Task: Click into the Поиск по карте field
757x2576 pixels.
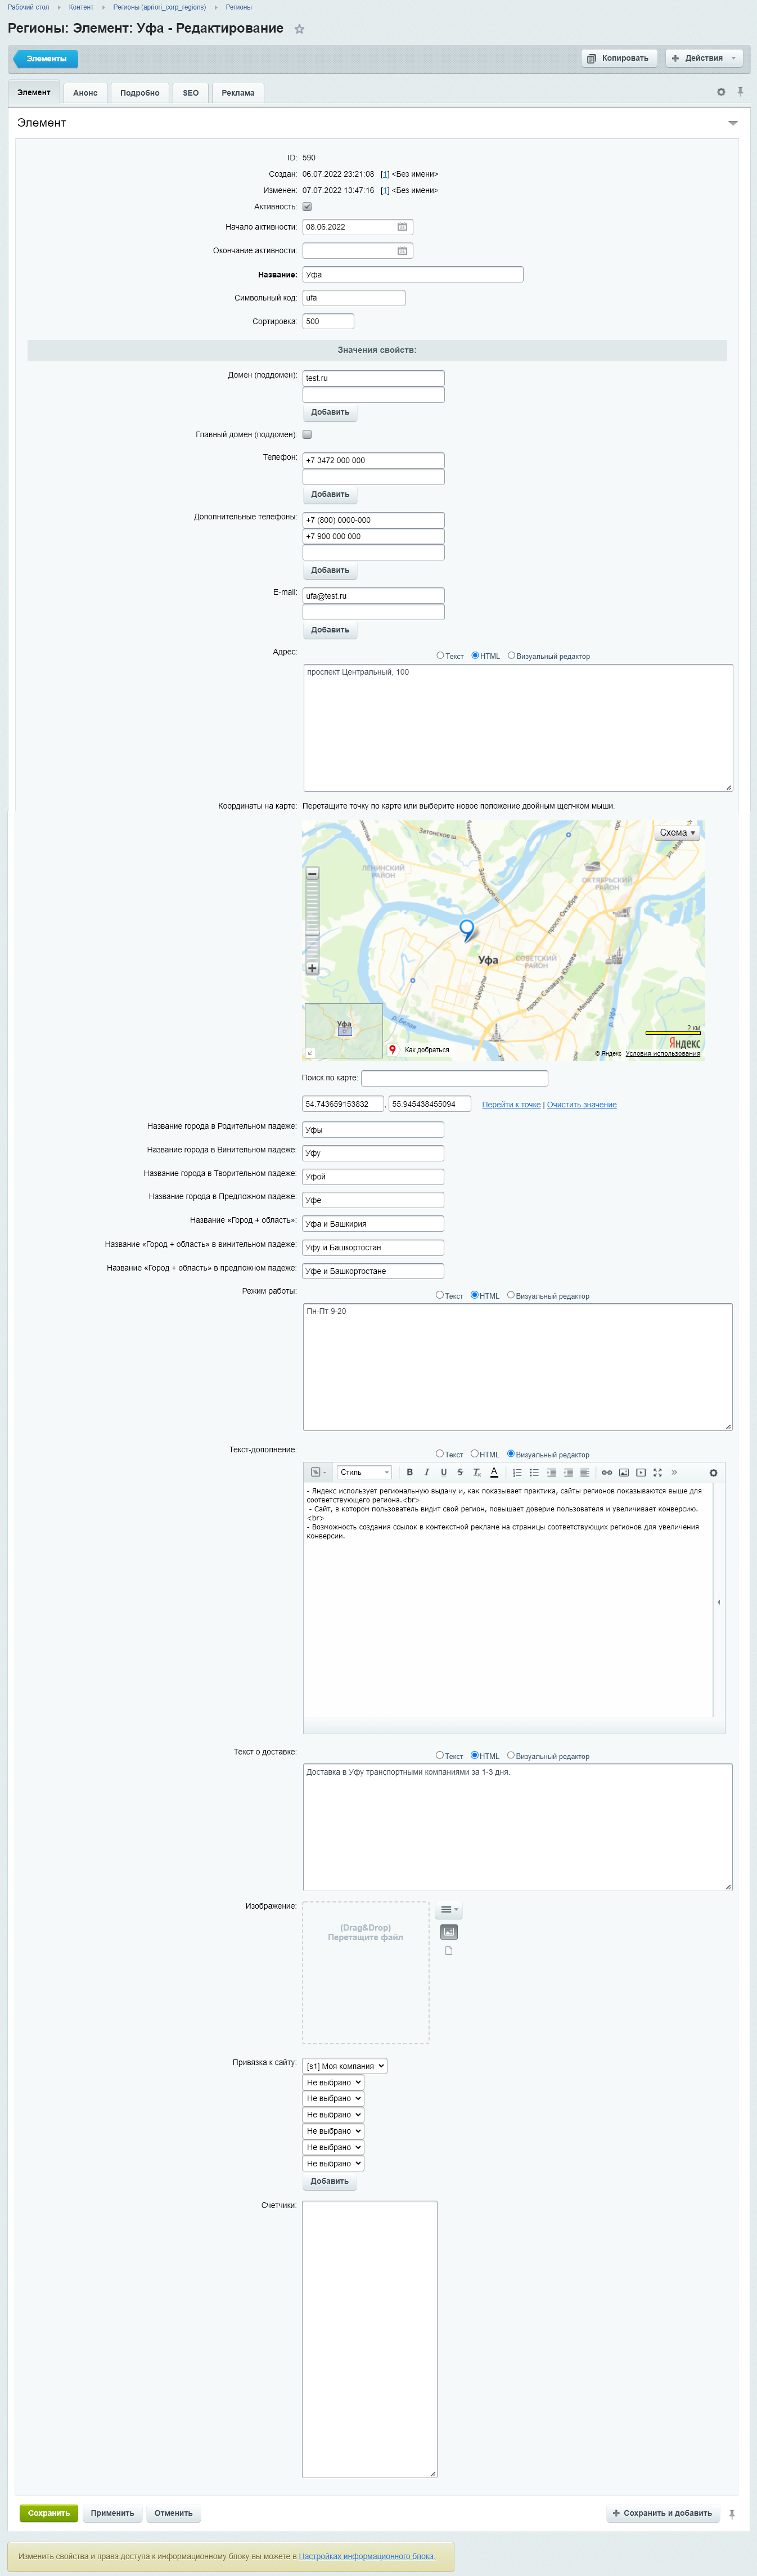Action: pos(454,1078)
